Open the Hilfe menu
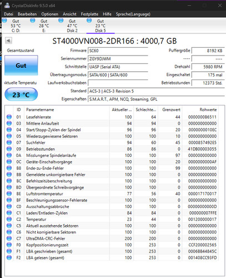This screenshot has height=278, width=226. [107, 14]
